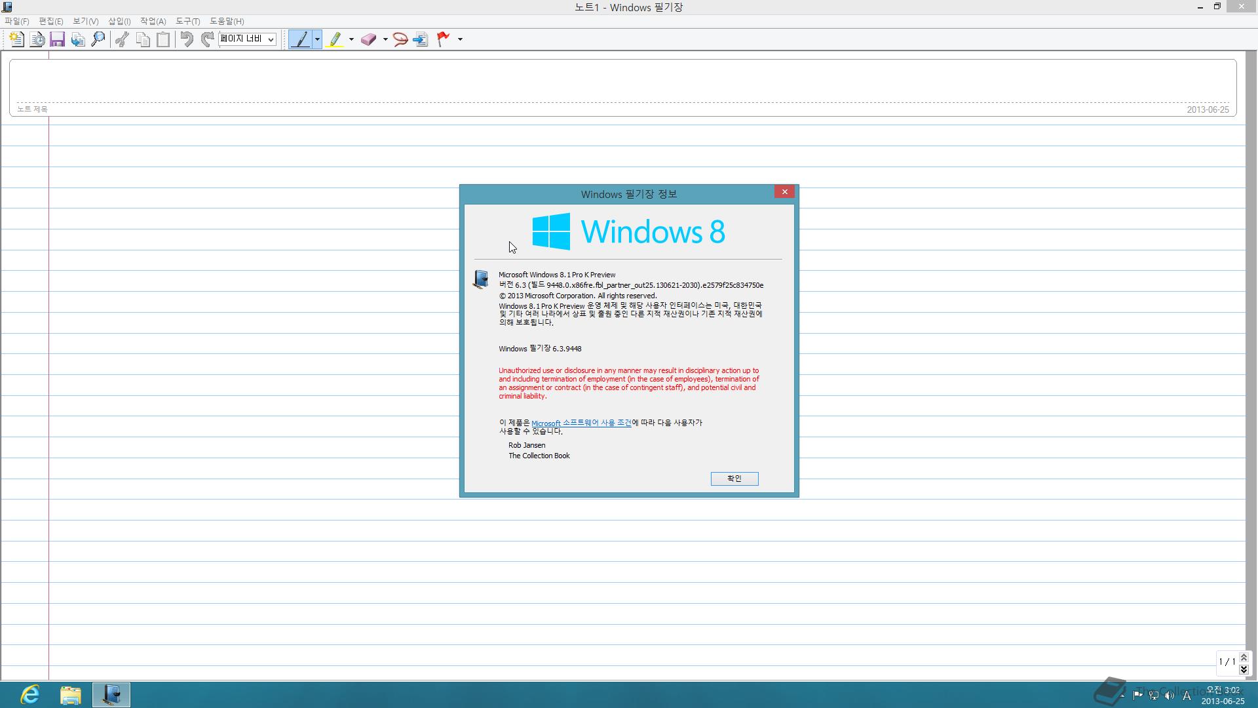Click the Insert/Remove Space icon

click(x=421, y=39)
